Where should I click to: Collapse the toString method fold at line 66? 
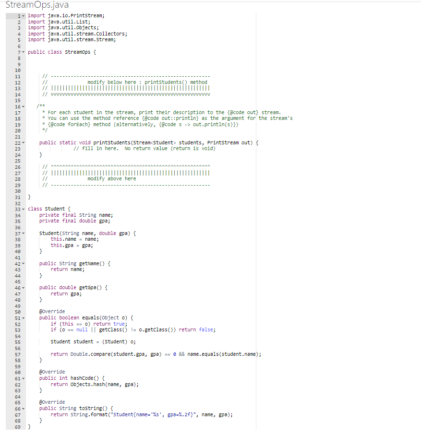click(23, 409)
